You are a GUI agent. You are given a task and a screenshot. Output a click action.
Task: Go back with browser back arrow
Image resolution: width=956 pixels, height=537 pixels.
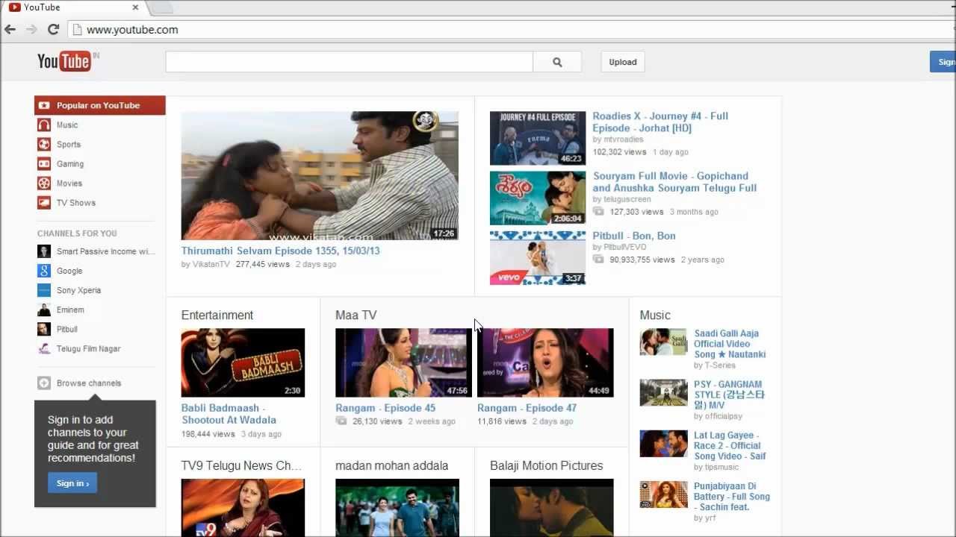pyautogui.click(x=10, y=30)
